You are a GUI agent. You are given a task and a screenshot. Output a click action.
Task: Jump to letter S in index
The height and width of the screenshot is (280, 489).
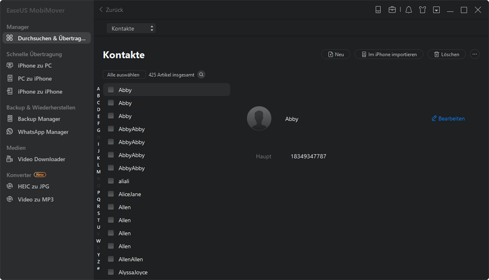click(99, 213)
